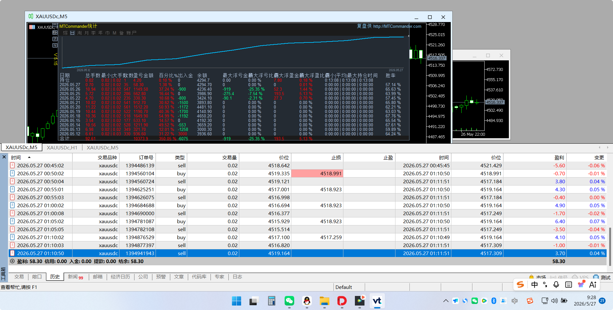Select the order row 1394684688
Image resolution: width=613 pixels, height=310 pixels.
click(x=308, y=205)
